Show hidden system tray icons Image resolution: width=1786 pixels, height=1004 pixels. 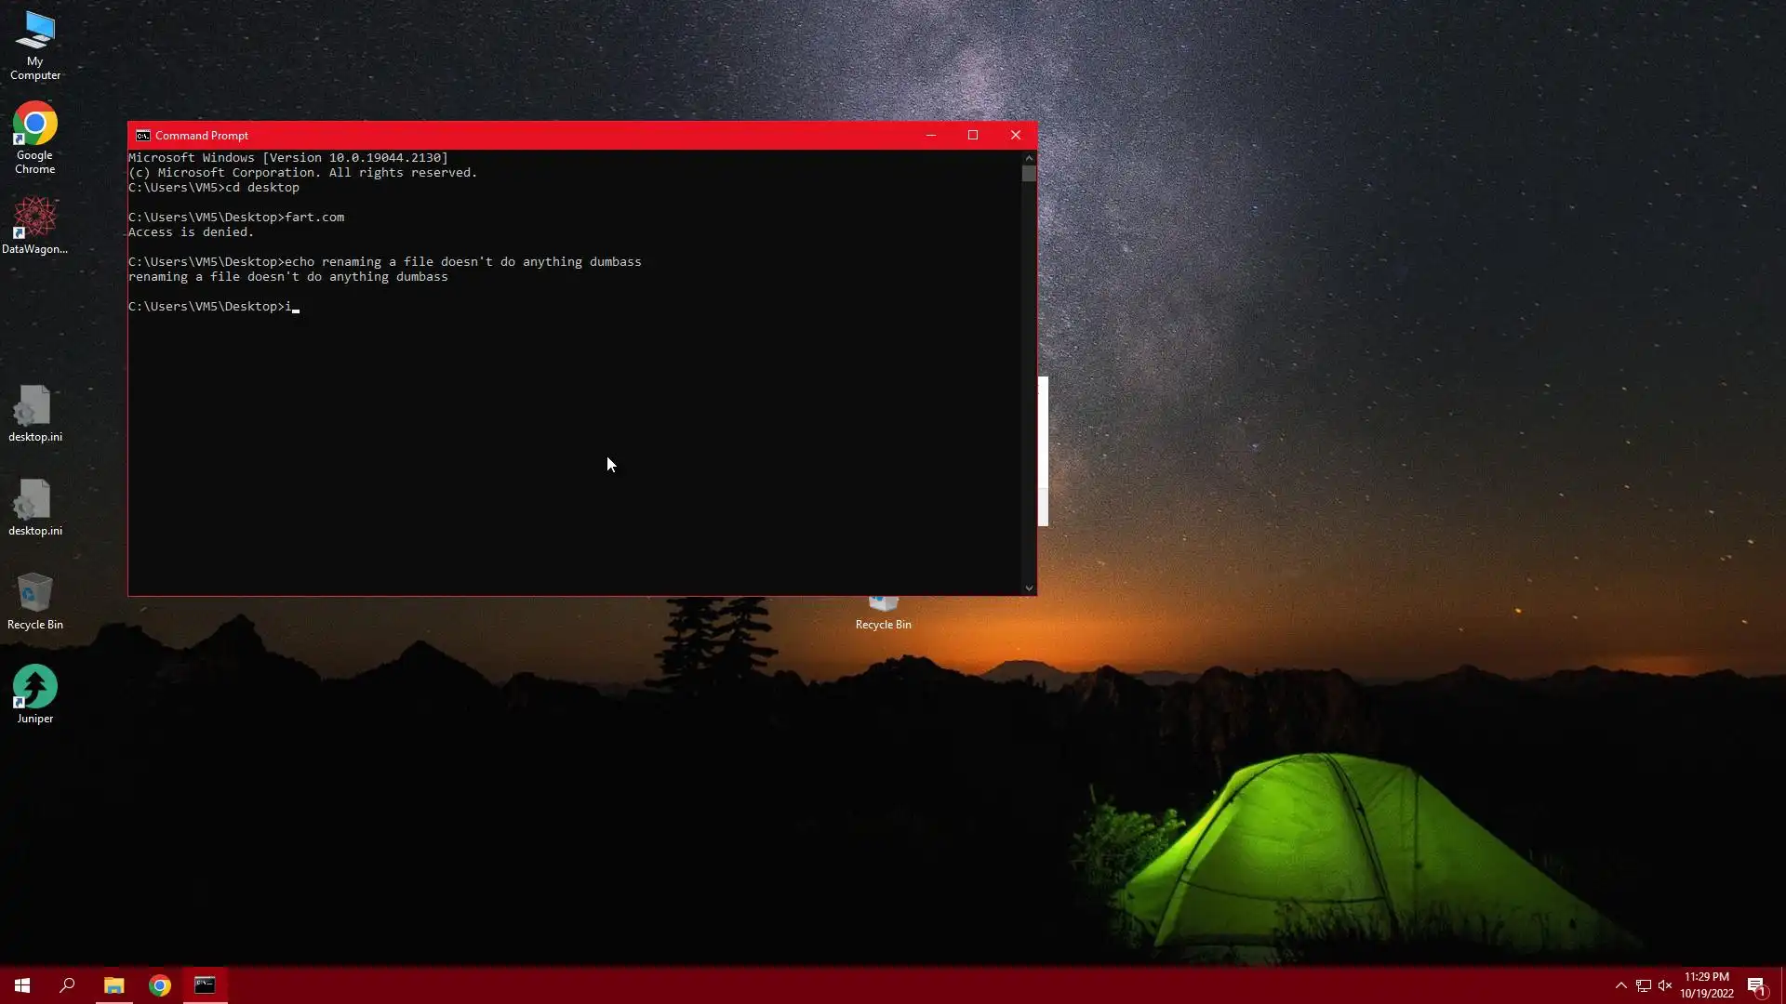1620,985
